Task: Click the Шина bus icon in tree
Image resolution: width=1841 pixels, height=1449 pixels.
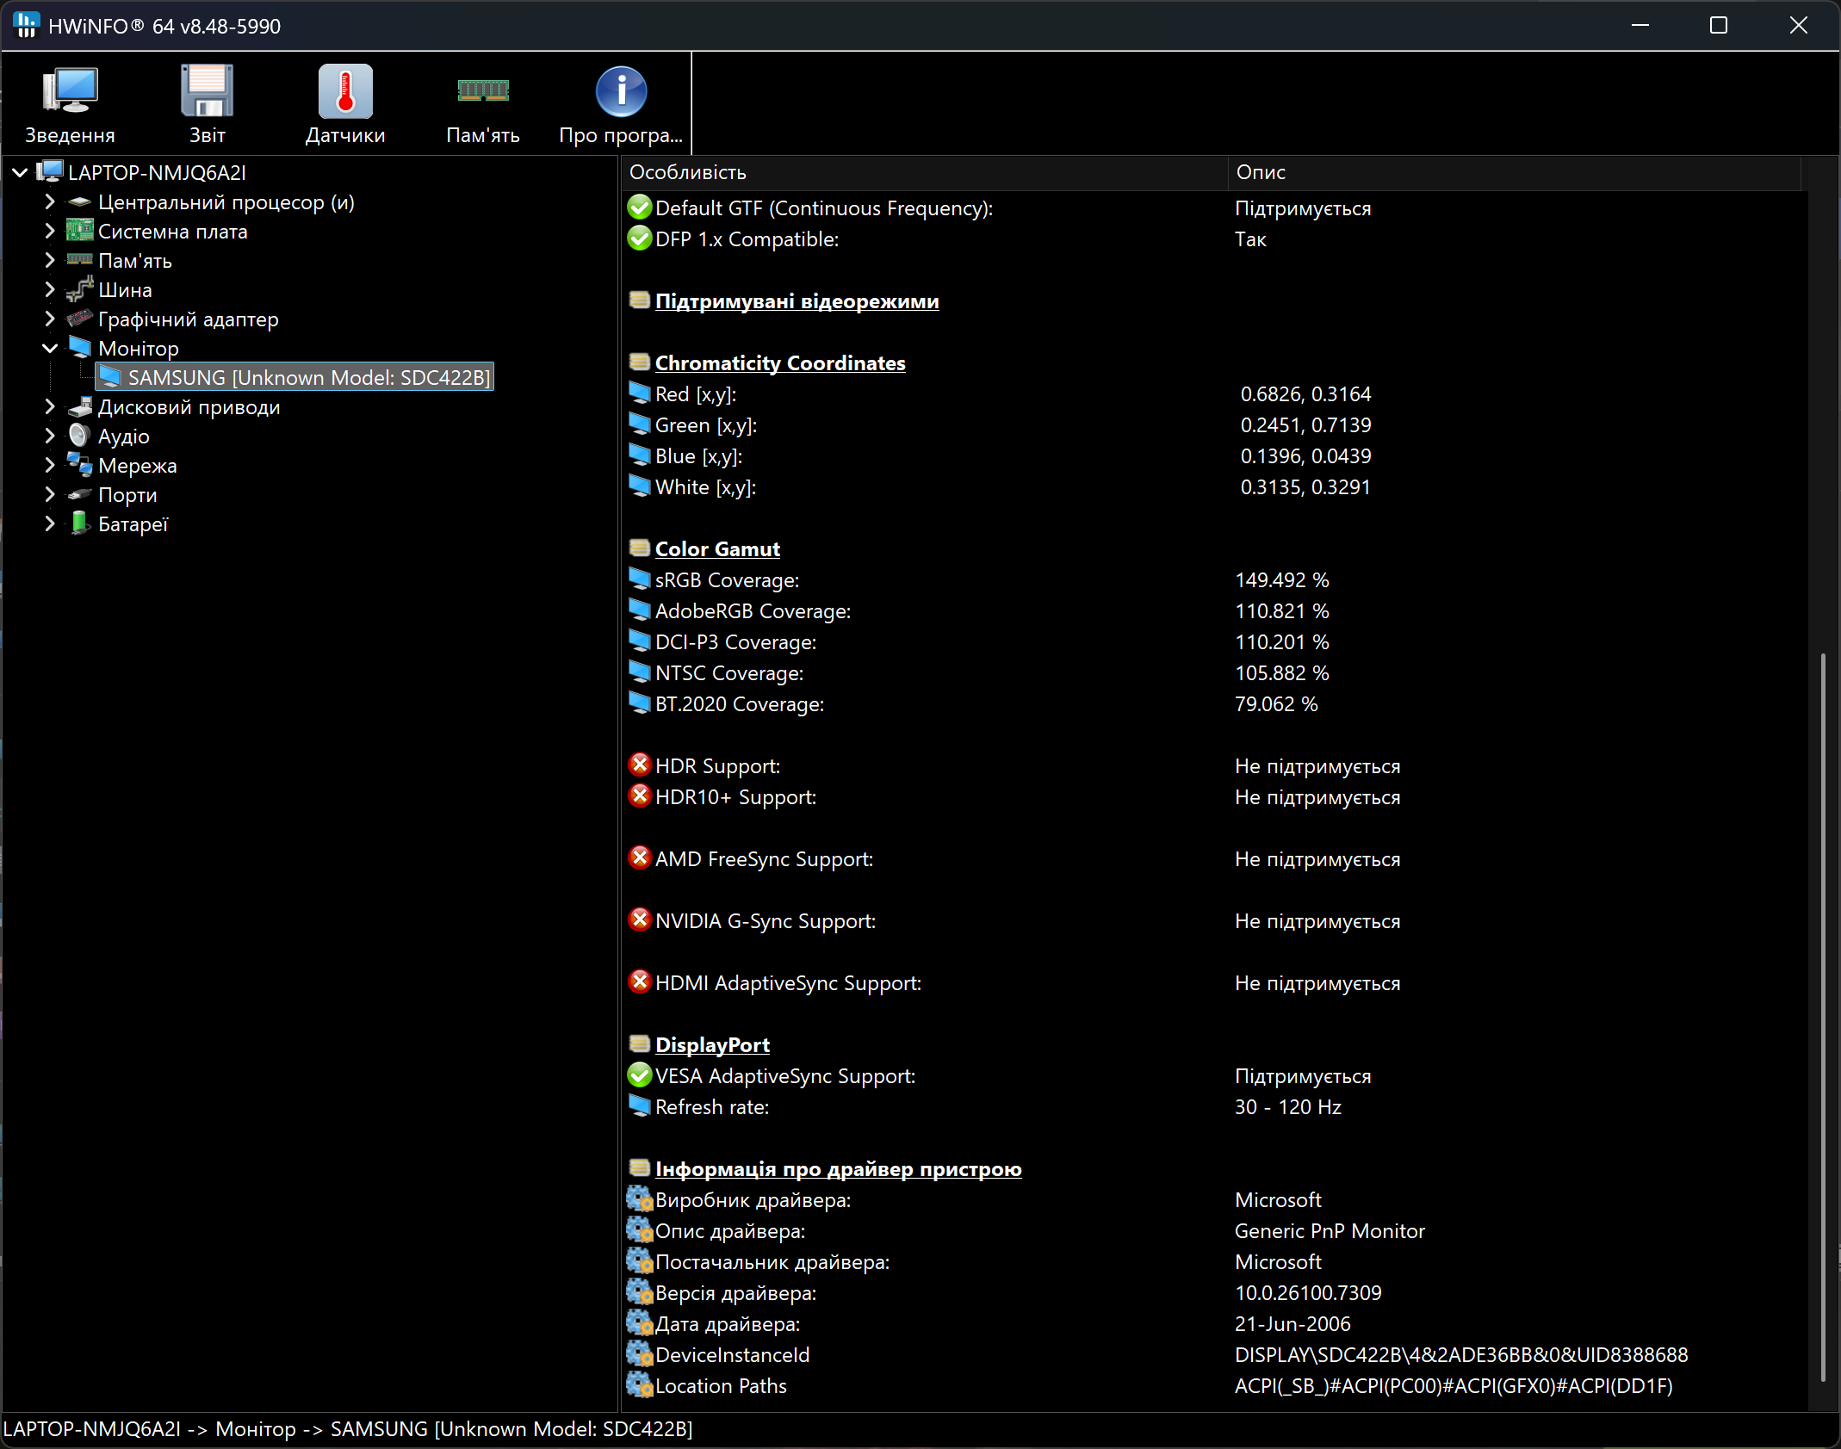Action: tap(80, 289)
